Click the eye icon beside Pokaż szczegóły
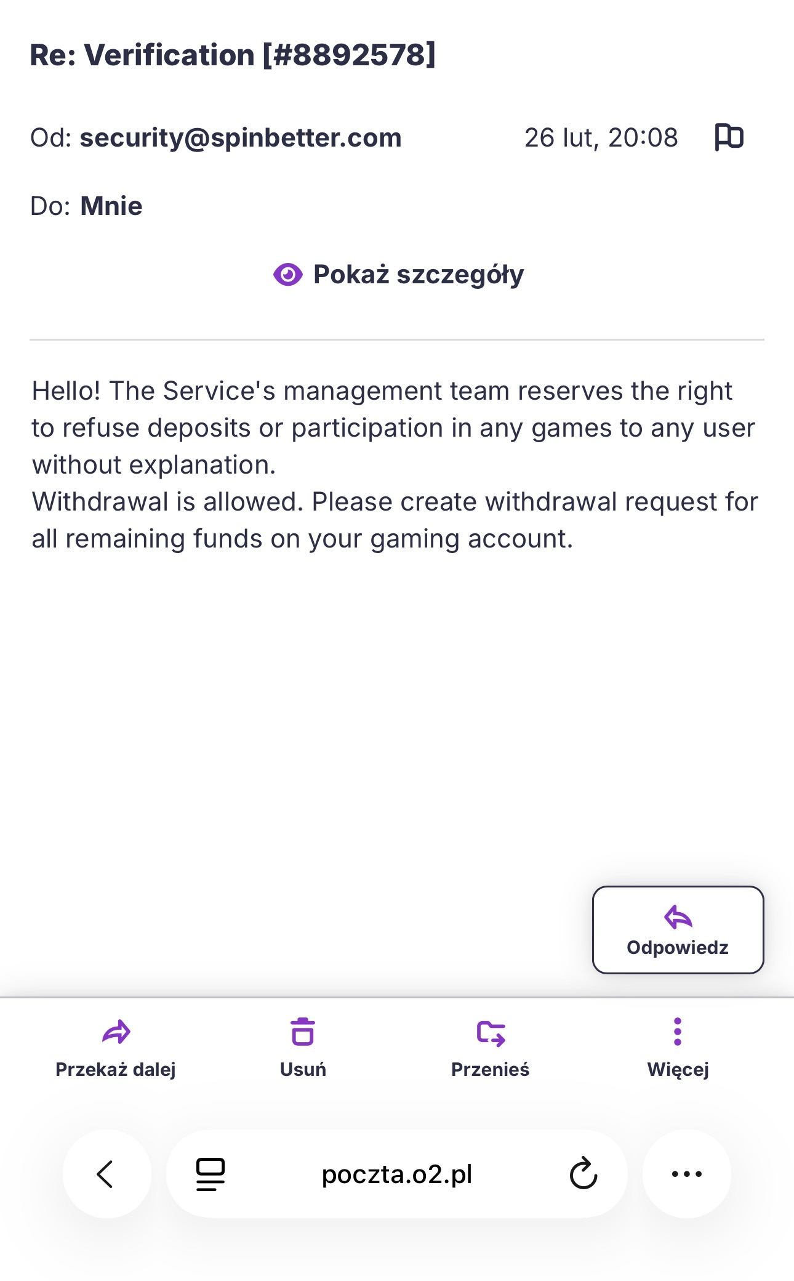Screen dimensions: 794x1281 click(287, 275)
